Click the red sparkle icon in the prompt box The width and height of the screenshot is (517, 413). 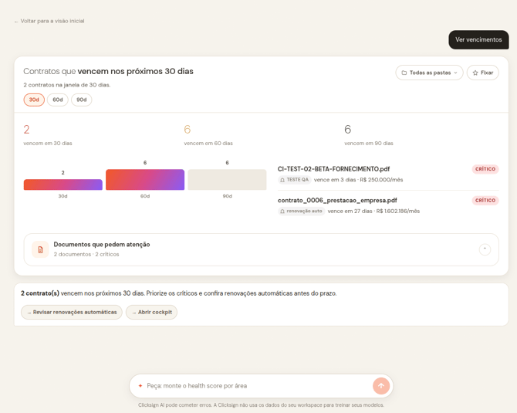(x=140, y=386)
